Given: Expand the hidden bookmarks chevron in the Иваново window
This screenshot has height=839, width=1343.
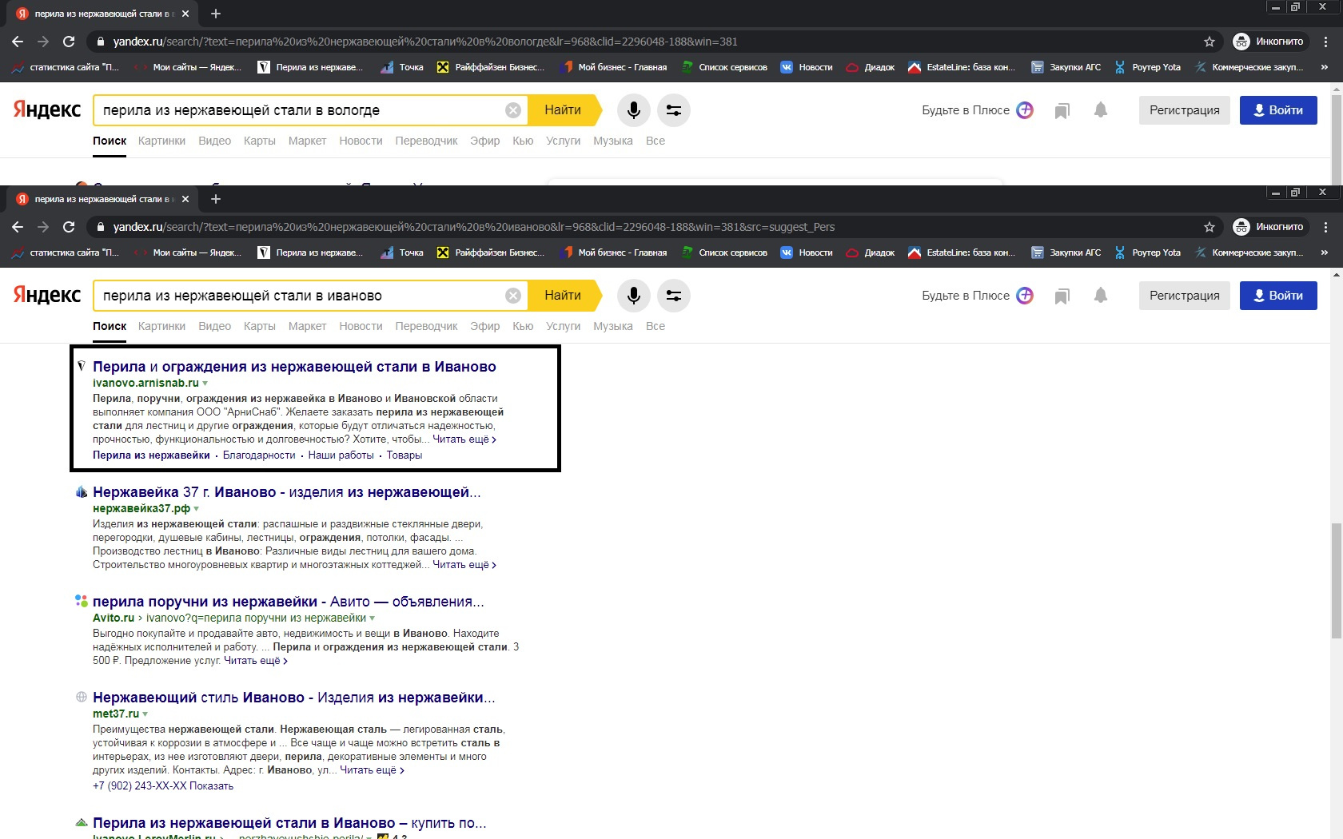Looking at the screenshot, I should coord(1325,252).
